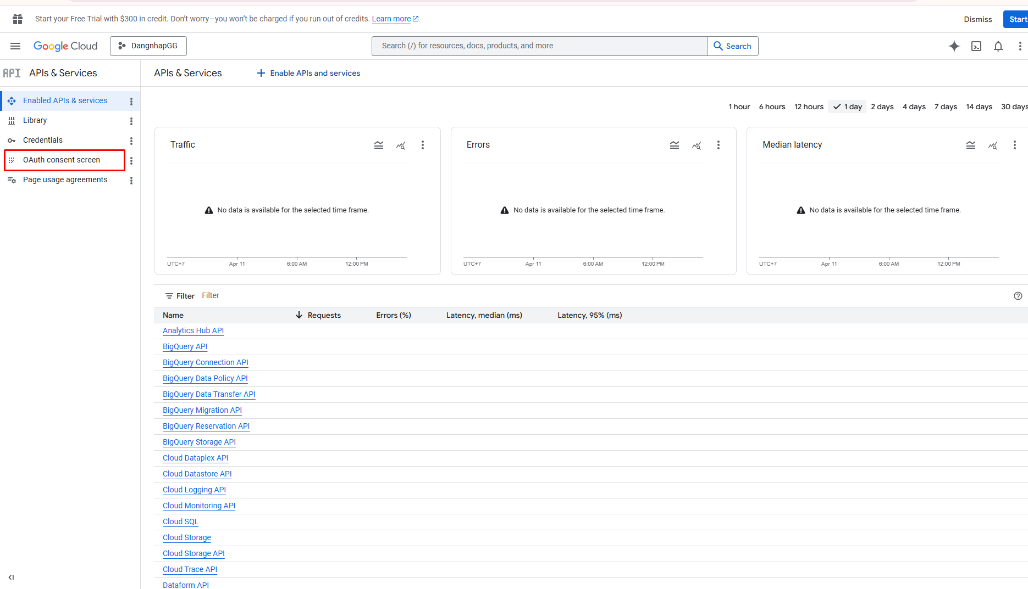Open more options next to Credentials
Image resolution: width=1028 pixels, height=589 pixels.
131,141
